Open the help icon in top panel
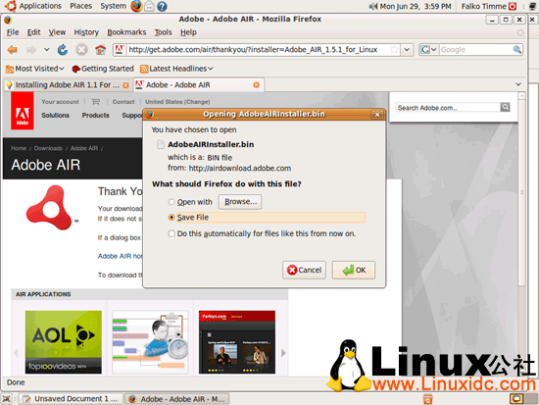The width and height of the screenshot is (539, 405). coord(162,6)
